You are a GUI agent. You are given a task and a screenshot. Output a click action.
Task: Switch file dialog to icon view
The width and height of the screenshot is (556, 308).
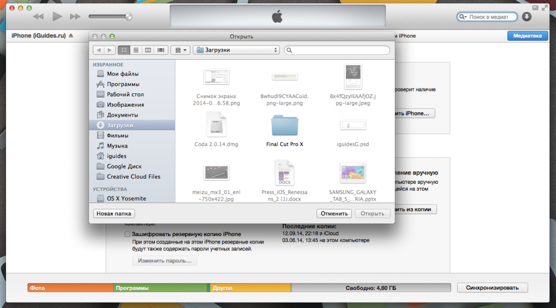click(123, 50)
